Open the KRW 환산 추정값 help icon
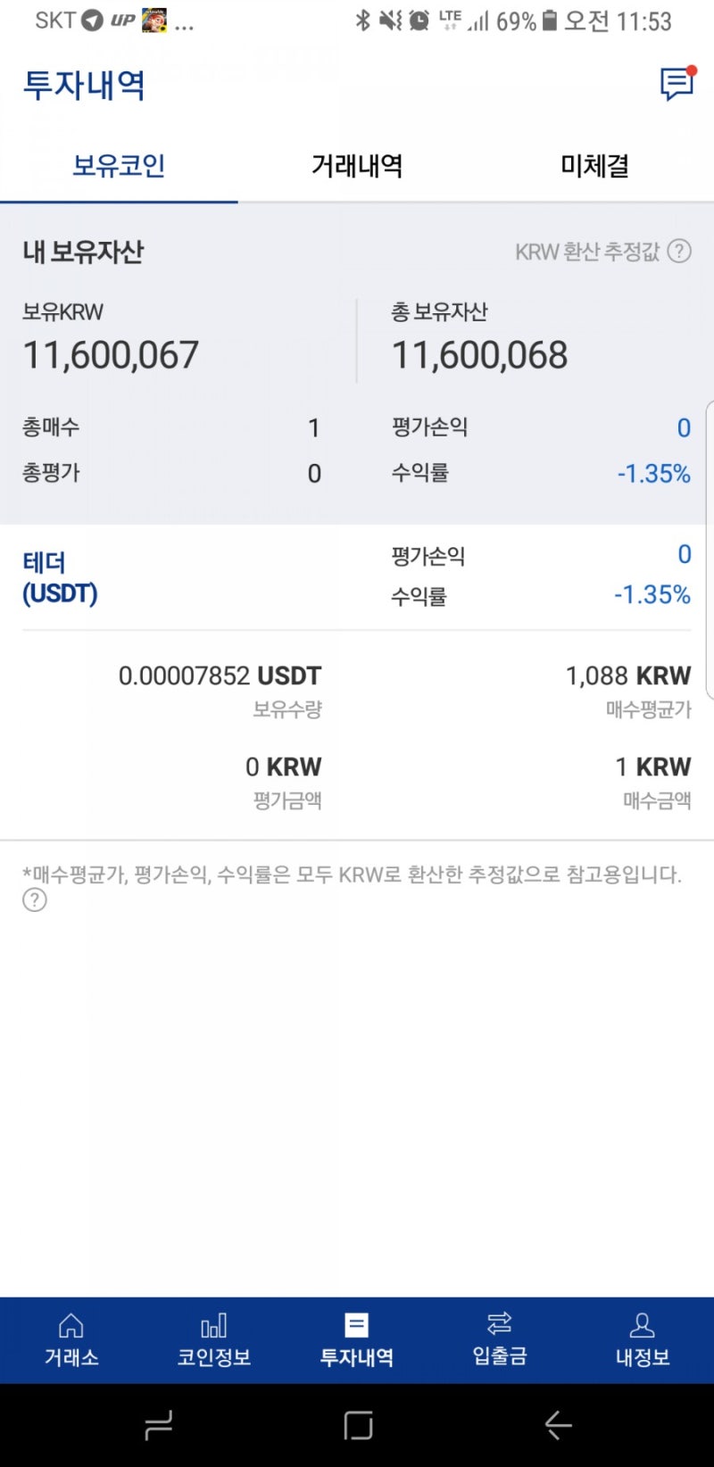Screen dimensions: 714x1467 tap(680, 252)
